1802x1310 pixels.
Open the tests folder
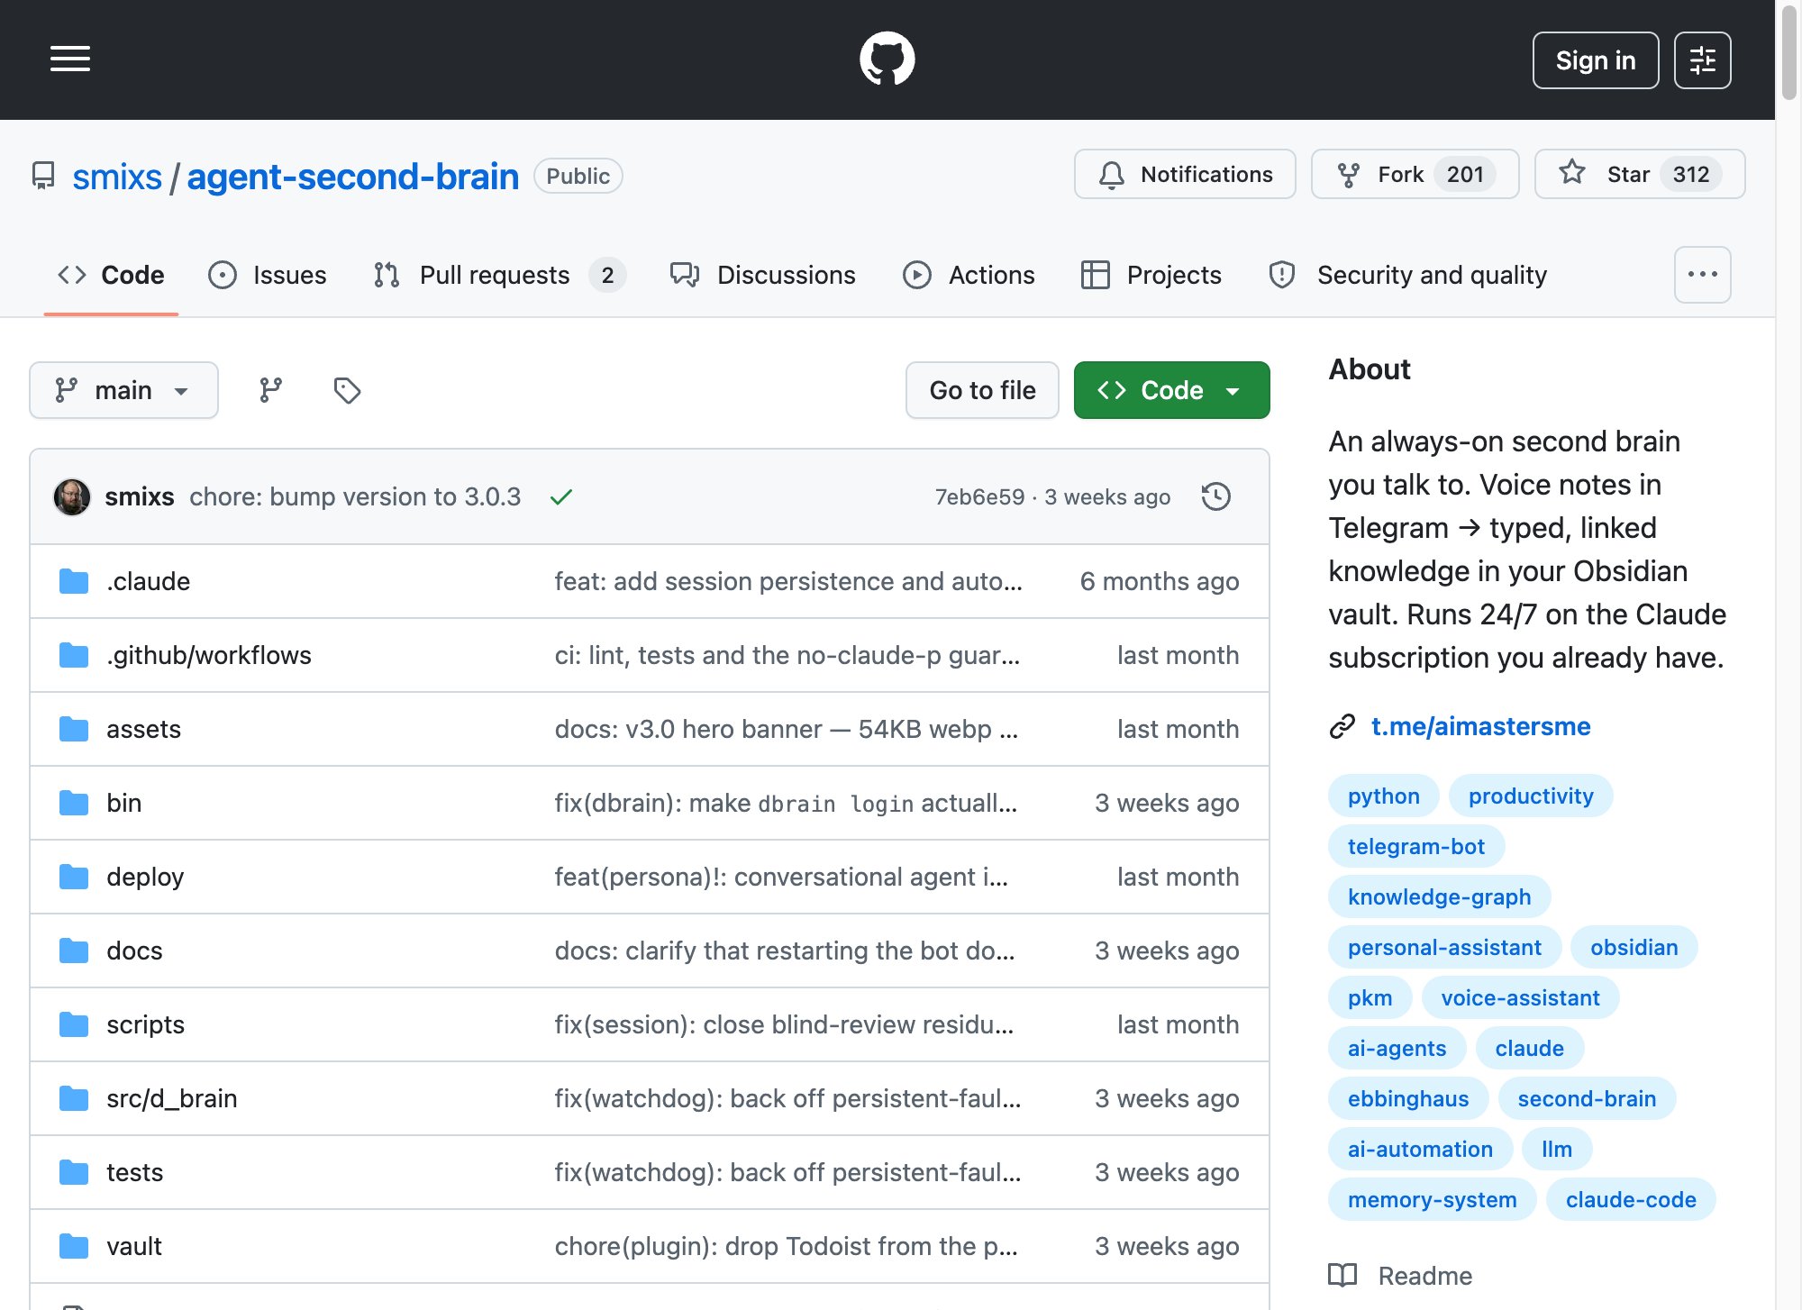click(134, 1172)
